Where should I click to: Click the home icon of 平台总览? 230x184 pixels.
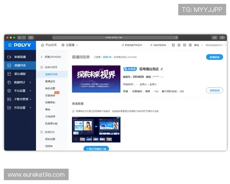click(x=43, y=45)
